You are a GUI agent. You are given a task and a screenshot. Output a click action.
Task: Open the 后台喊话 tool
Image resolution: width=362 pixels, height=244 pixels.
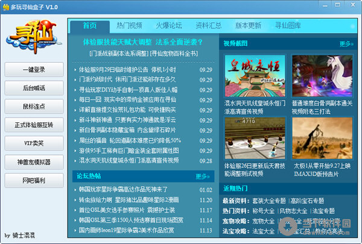[x=34, y=88]
